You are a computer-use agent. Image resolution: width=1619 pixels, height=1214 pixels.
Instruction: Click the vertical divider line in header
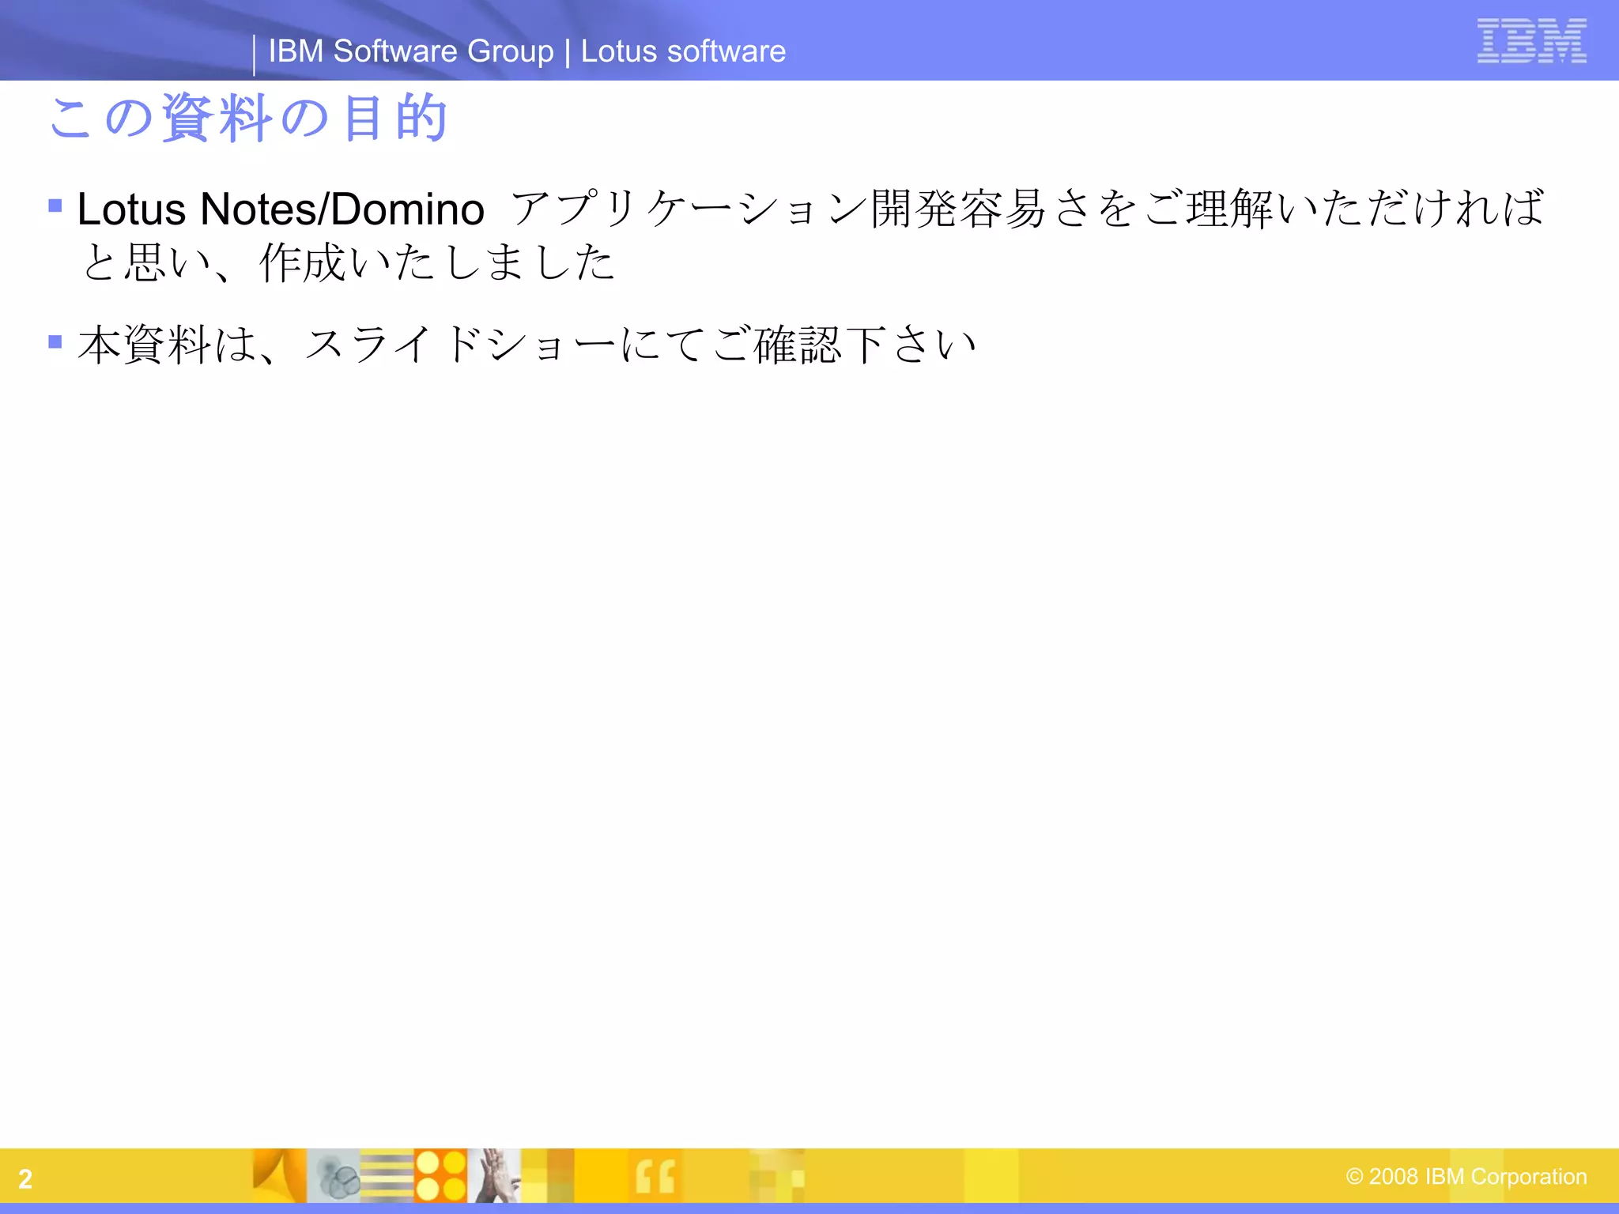point(254,55)
